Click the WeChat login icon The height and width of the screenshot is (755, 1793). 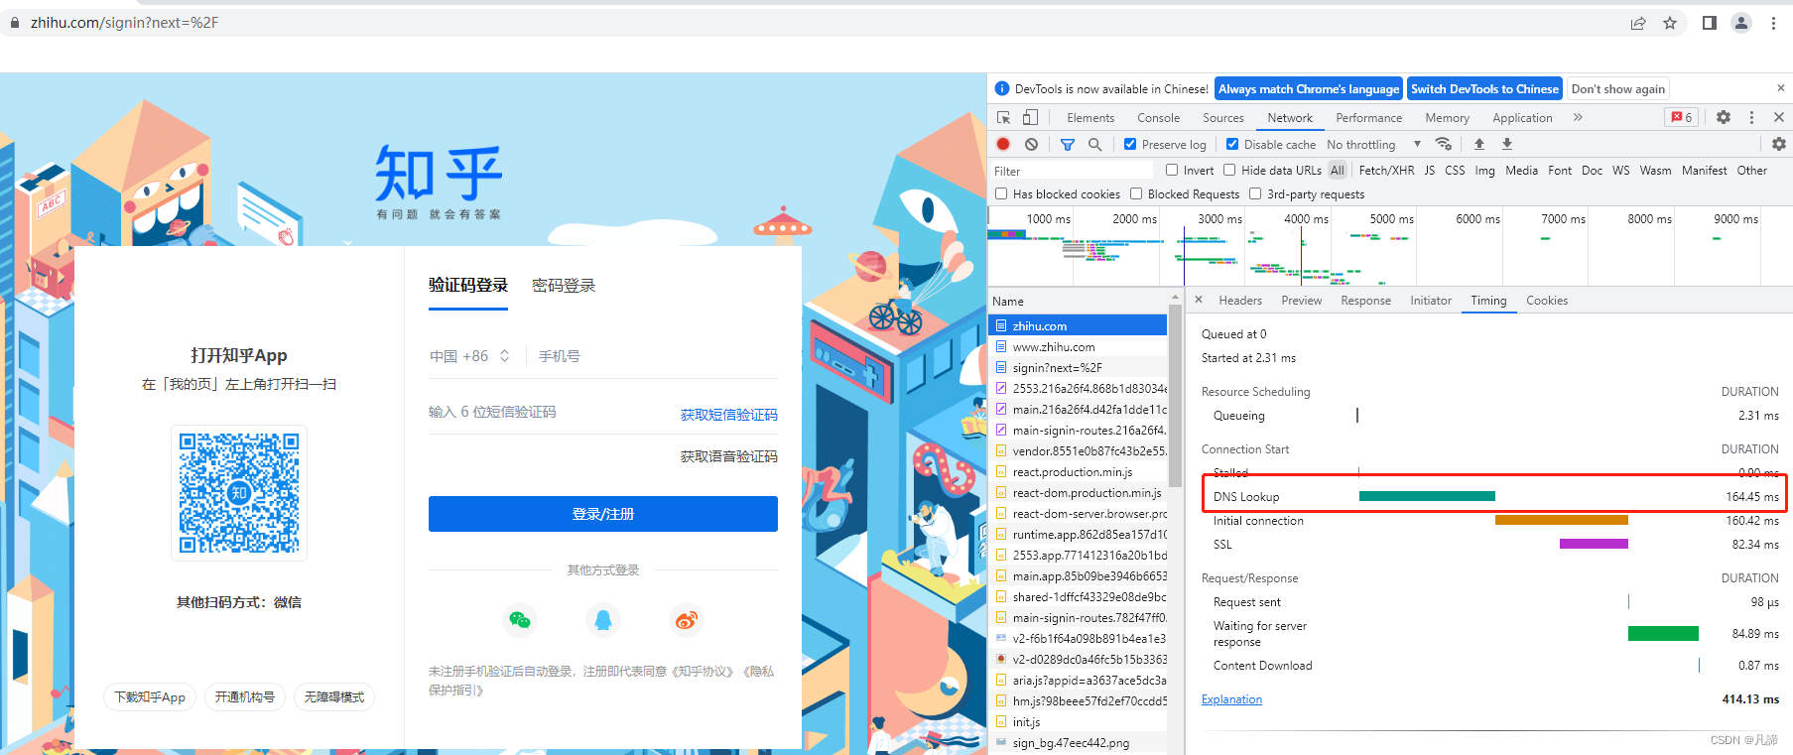[x=520, y=620]
